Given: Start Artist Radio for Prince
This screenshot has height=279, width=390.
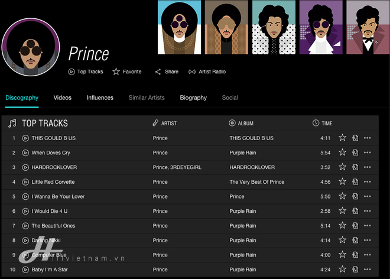Looking at the screenshot, I should coord(192,72).
